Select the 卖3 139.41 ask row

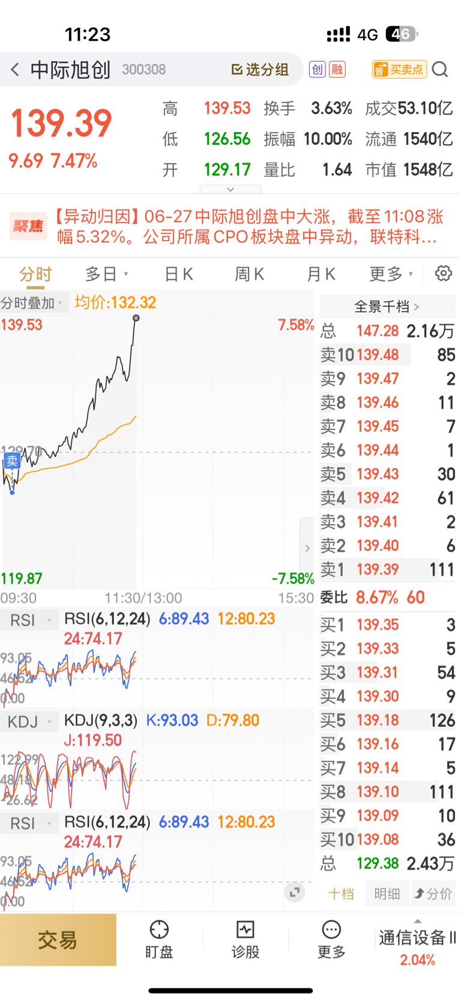[x=387, y=522]
